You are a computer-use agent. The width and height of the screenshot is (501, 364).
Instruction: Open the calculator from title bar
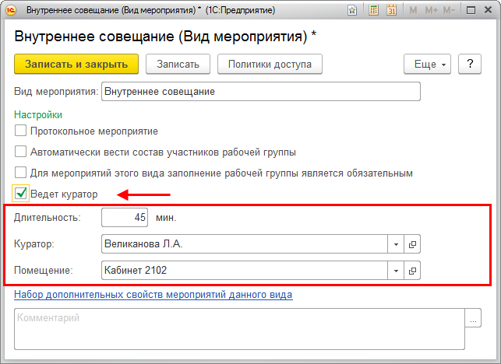pos(373,11)
